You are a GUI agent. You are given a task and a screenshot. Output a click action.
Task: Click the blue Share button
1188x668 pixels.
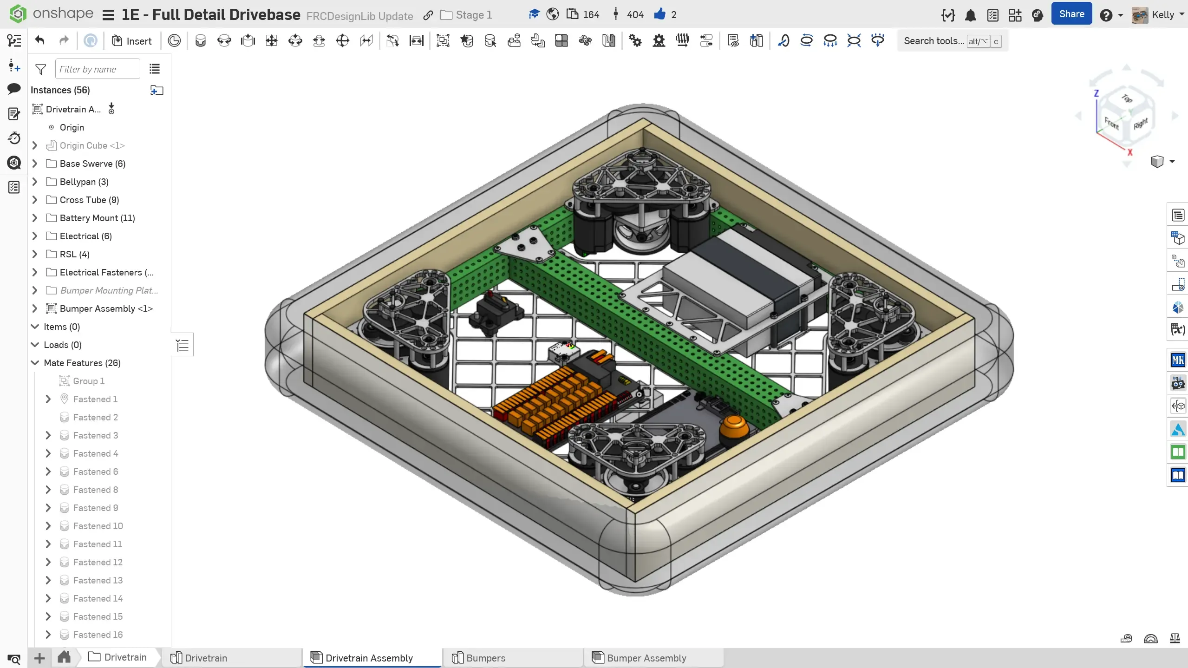(x=1071, y=14)
